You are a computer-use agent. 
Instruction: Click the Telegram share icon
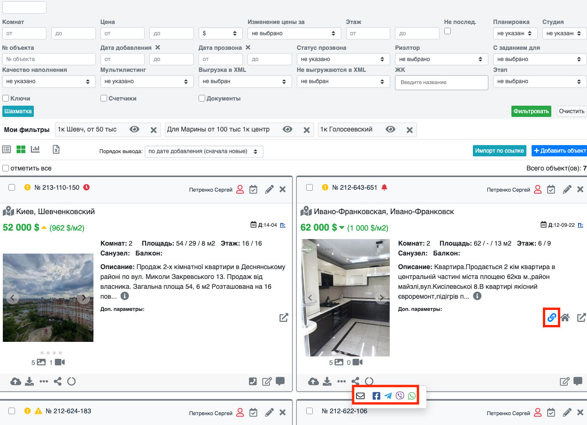(x=388, y=396)
